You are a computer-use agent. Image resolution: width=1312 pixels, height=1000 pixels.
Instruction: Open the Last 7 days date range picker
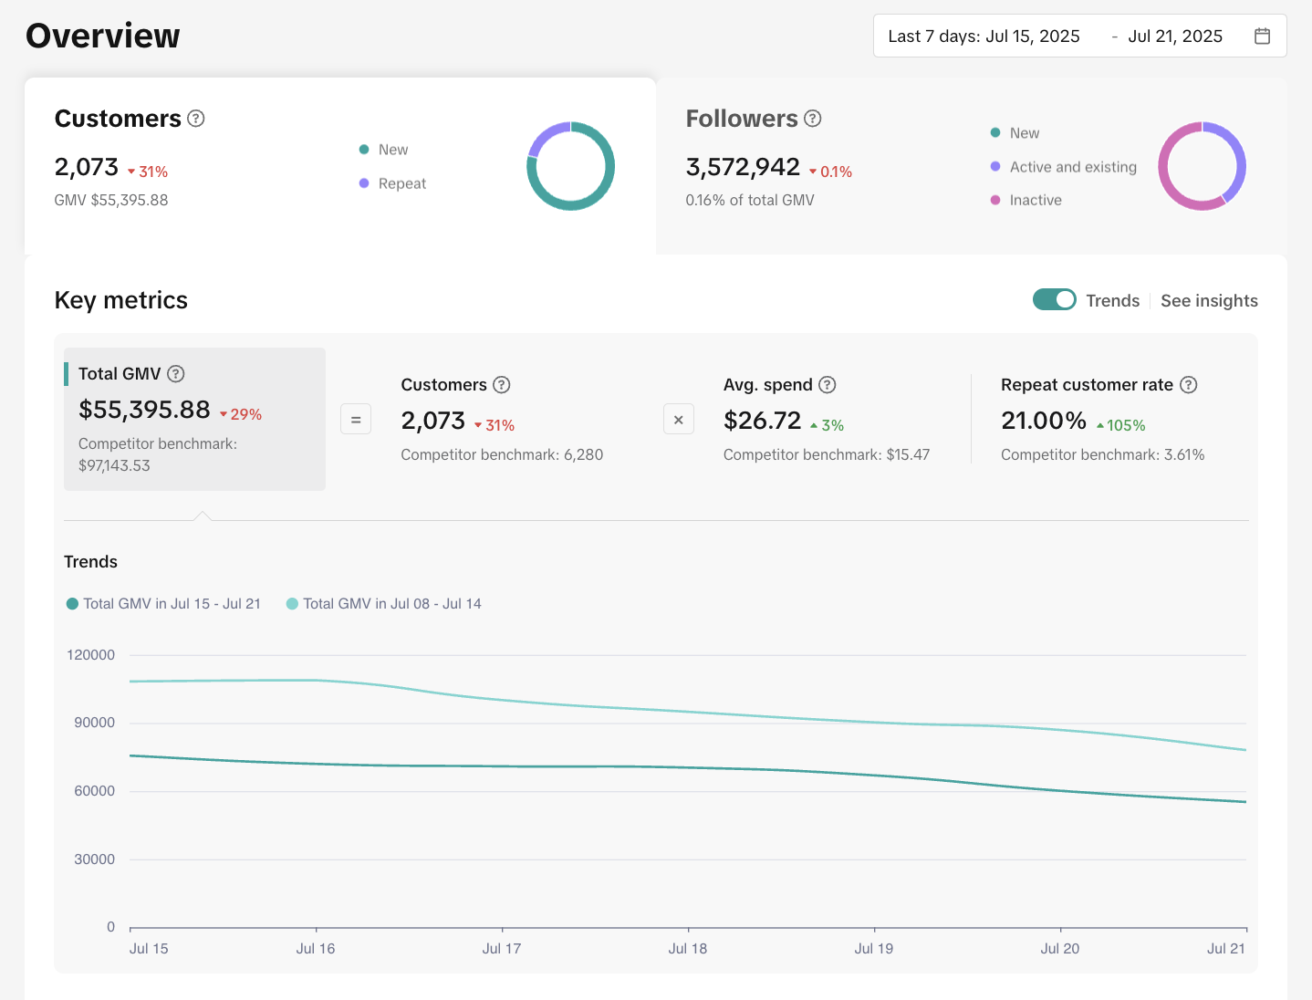click(984, 36)
